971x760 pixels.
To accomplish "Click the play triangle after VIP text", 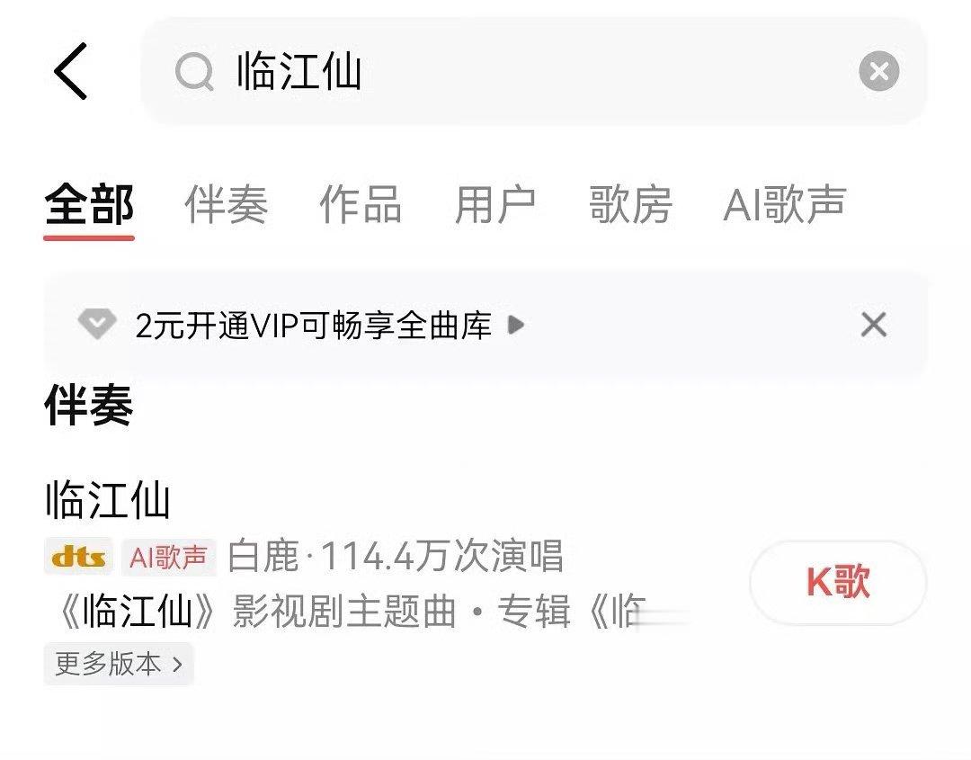I will [x=516, y=325].
